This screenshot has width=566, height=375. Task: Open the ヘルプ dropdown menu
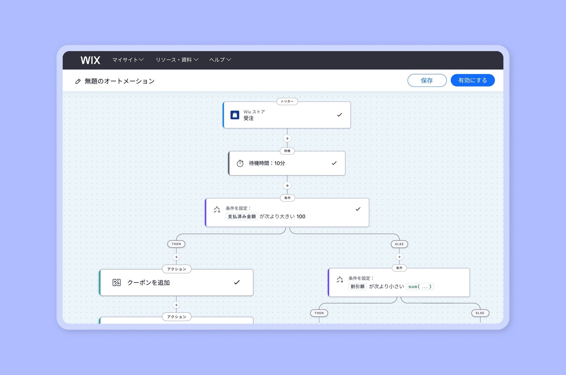tap(220, 60)
